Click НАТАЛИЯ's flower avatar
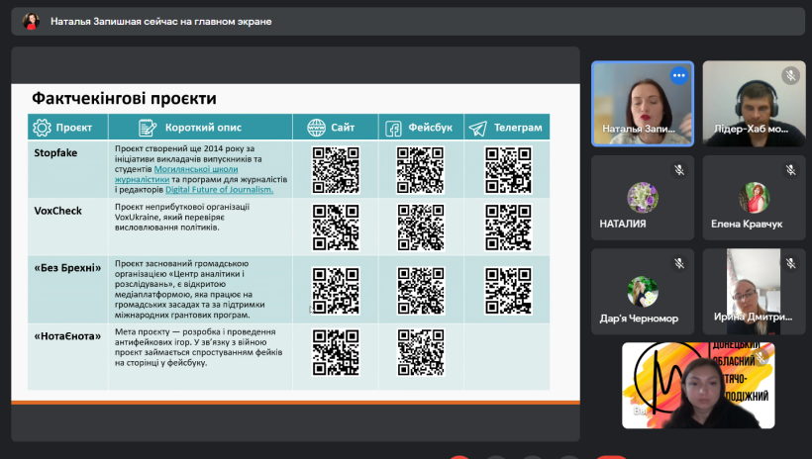 tap(642, 197)
